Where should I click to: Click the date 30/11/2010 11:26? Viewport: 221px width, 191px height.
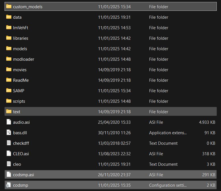(x=114, y=133)
